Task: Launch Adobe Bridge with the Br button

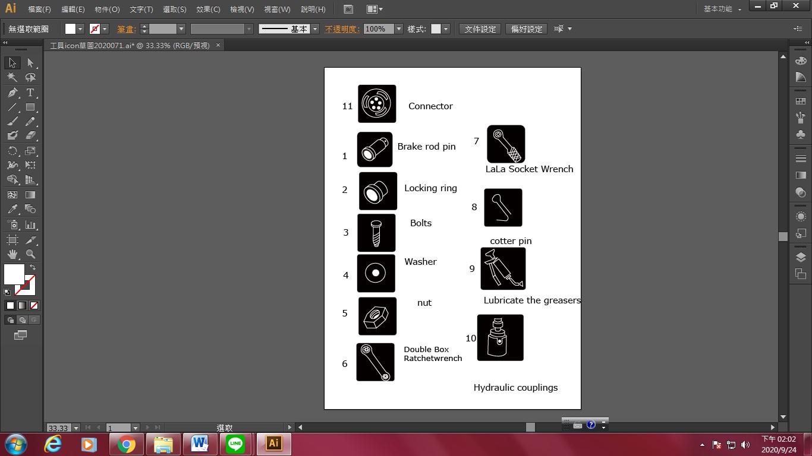Action: pyautogui.click(x=349, y=9)
